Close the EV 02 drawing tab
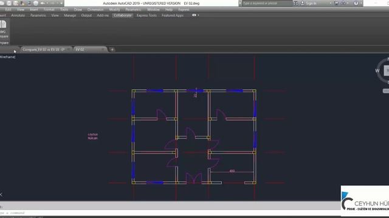389x218 pixels. pyautogui.click(x=103, y=50)
